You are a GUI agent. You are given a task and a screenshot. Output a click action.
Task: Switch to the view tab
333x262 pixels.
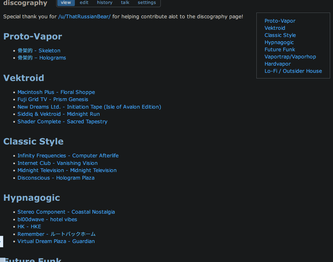[66, 3]
